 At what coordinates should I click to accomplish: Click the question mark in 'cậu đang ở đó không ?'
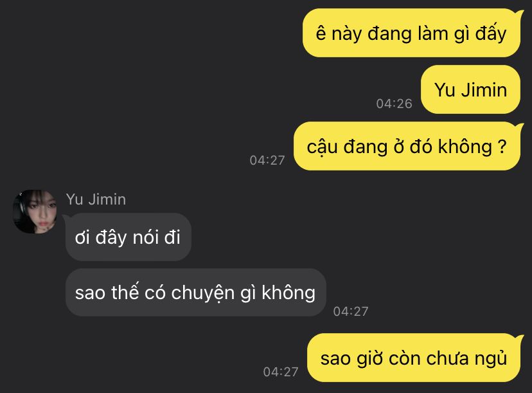pos(502,147)
